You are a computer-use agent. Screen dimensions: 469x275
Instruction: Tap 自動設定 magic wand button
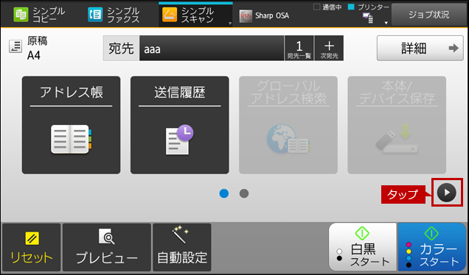182,248
